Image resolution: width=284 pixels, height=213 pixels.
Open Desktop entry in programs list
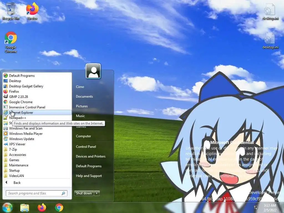[37, 81]
